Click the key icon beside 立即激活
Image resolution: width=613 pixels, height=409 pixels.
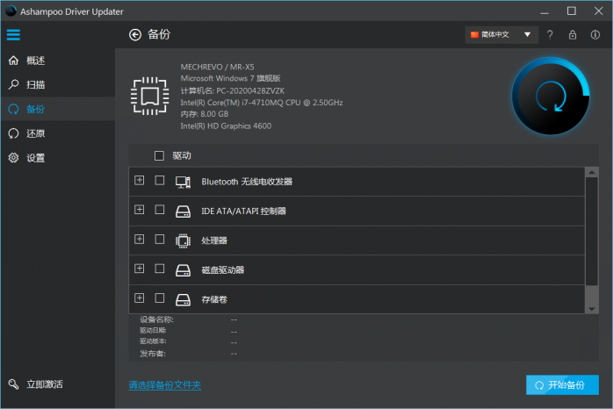click(x=13, y=384)
